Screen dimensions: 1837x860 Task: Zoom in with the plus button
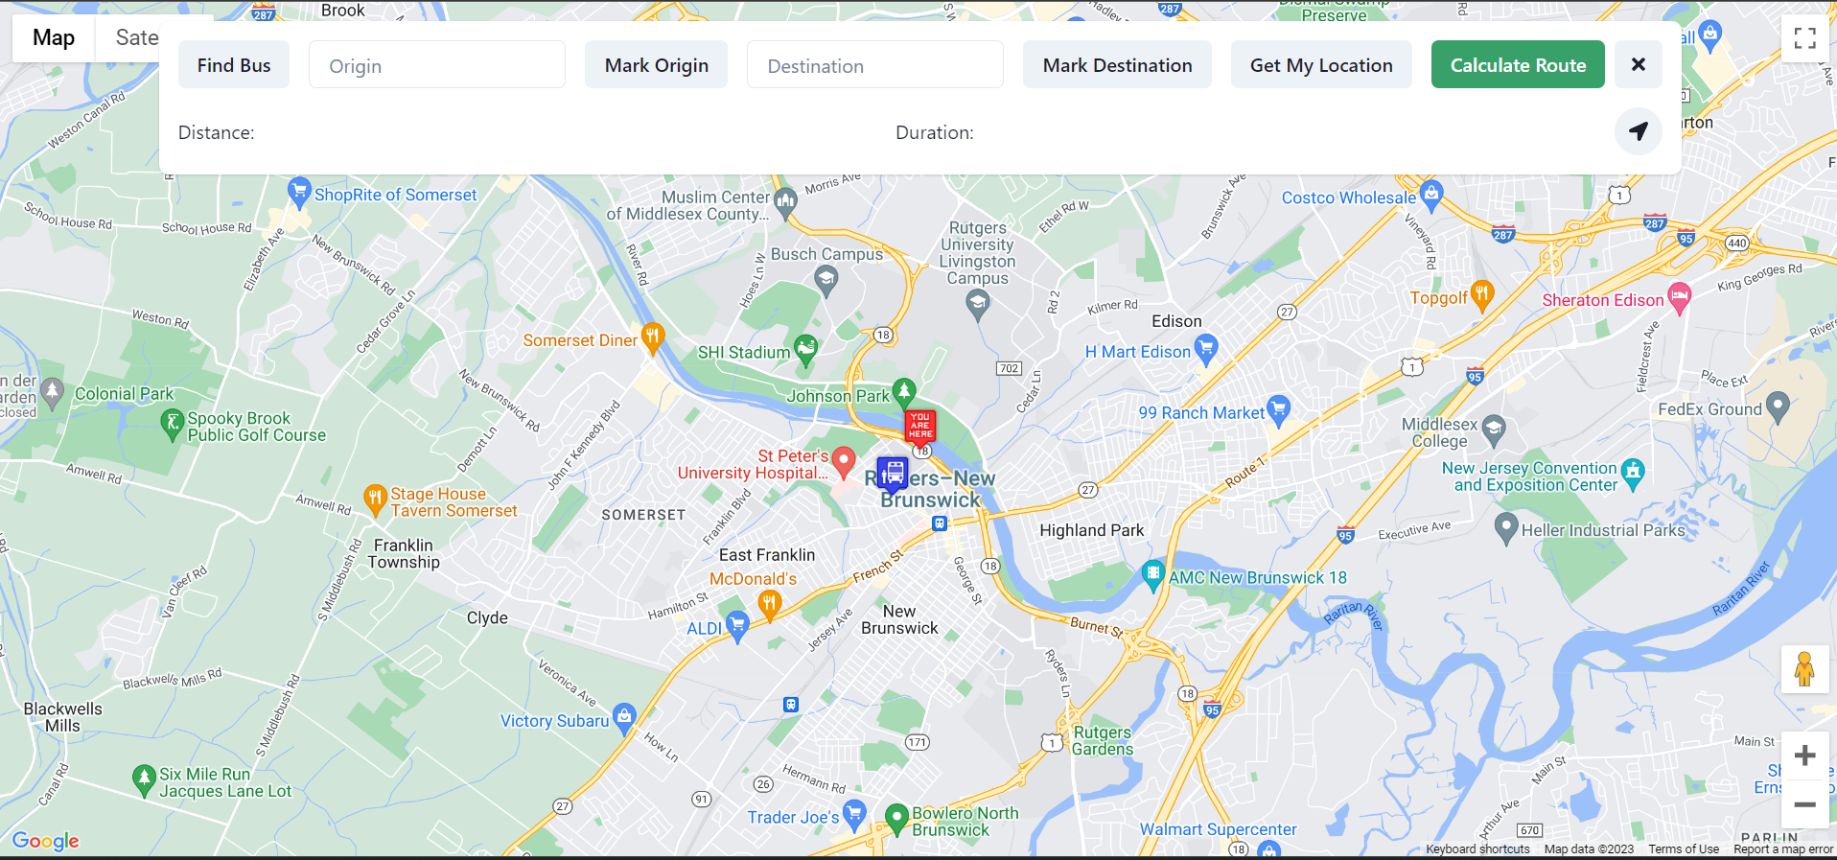coord(1805,755)
